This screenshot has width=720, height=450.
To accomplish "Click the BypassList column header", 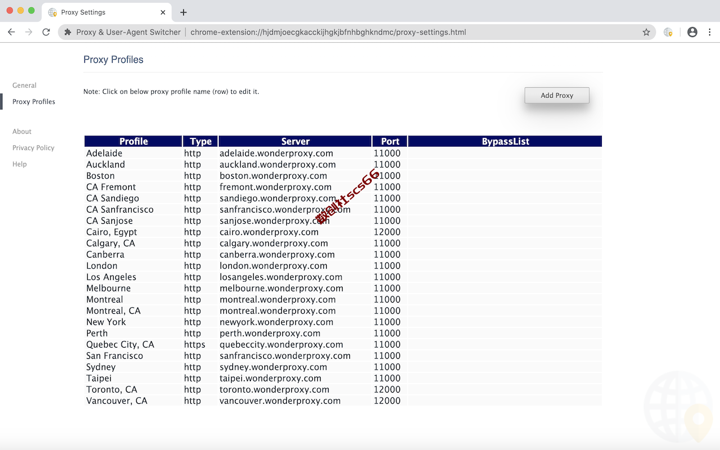I will tap(505, 141).
